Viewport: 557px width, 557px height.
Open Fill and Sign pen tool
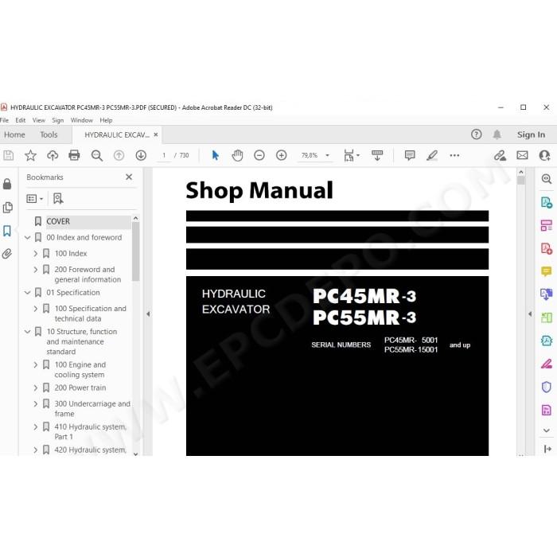[547, 364]
